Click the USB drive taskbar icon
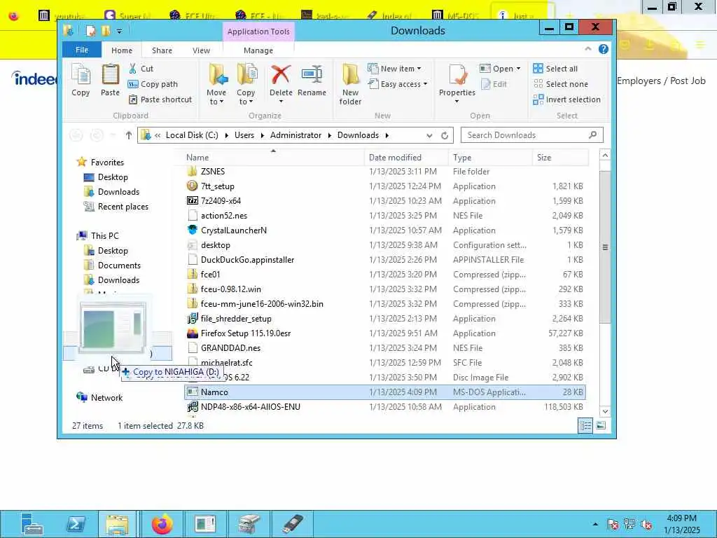 pos(293,524)
